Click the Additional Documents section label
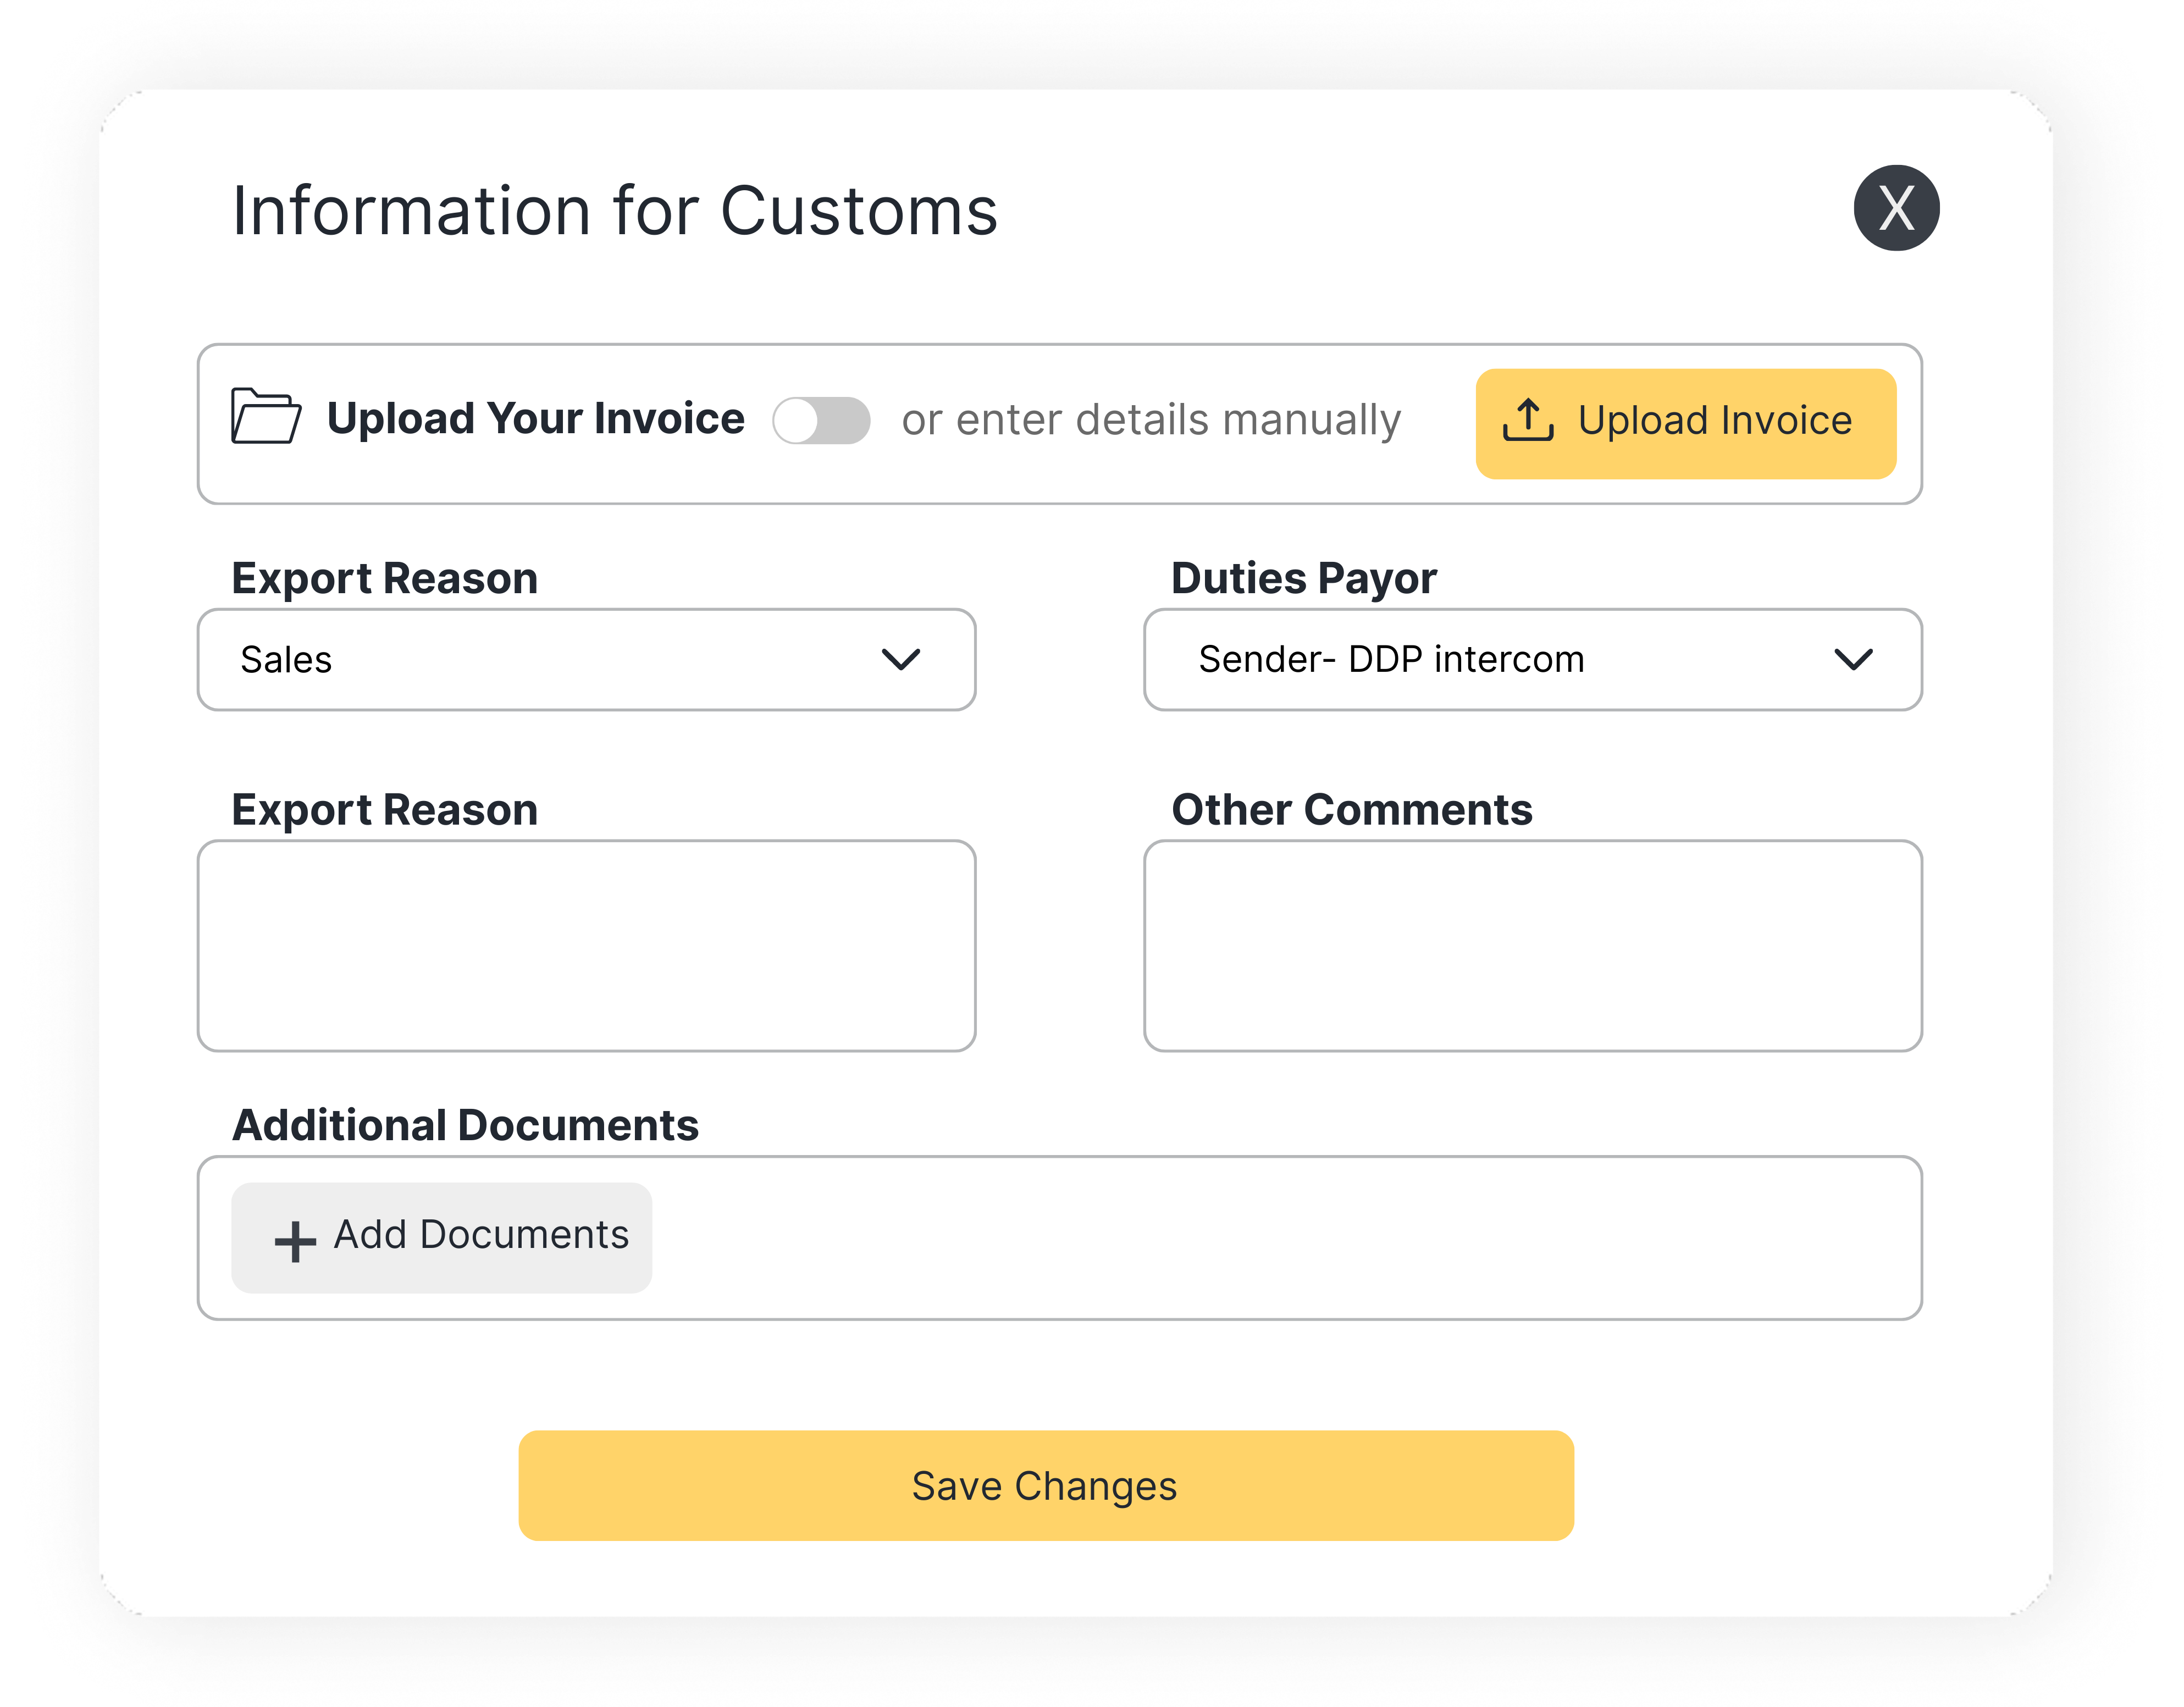 (465, 1125)
